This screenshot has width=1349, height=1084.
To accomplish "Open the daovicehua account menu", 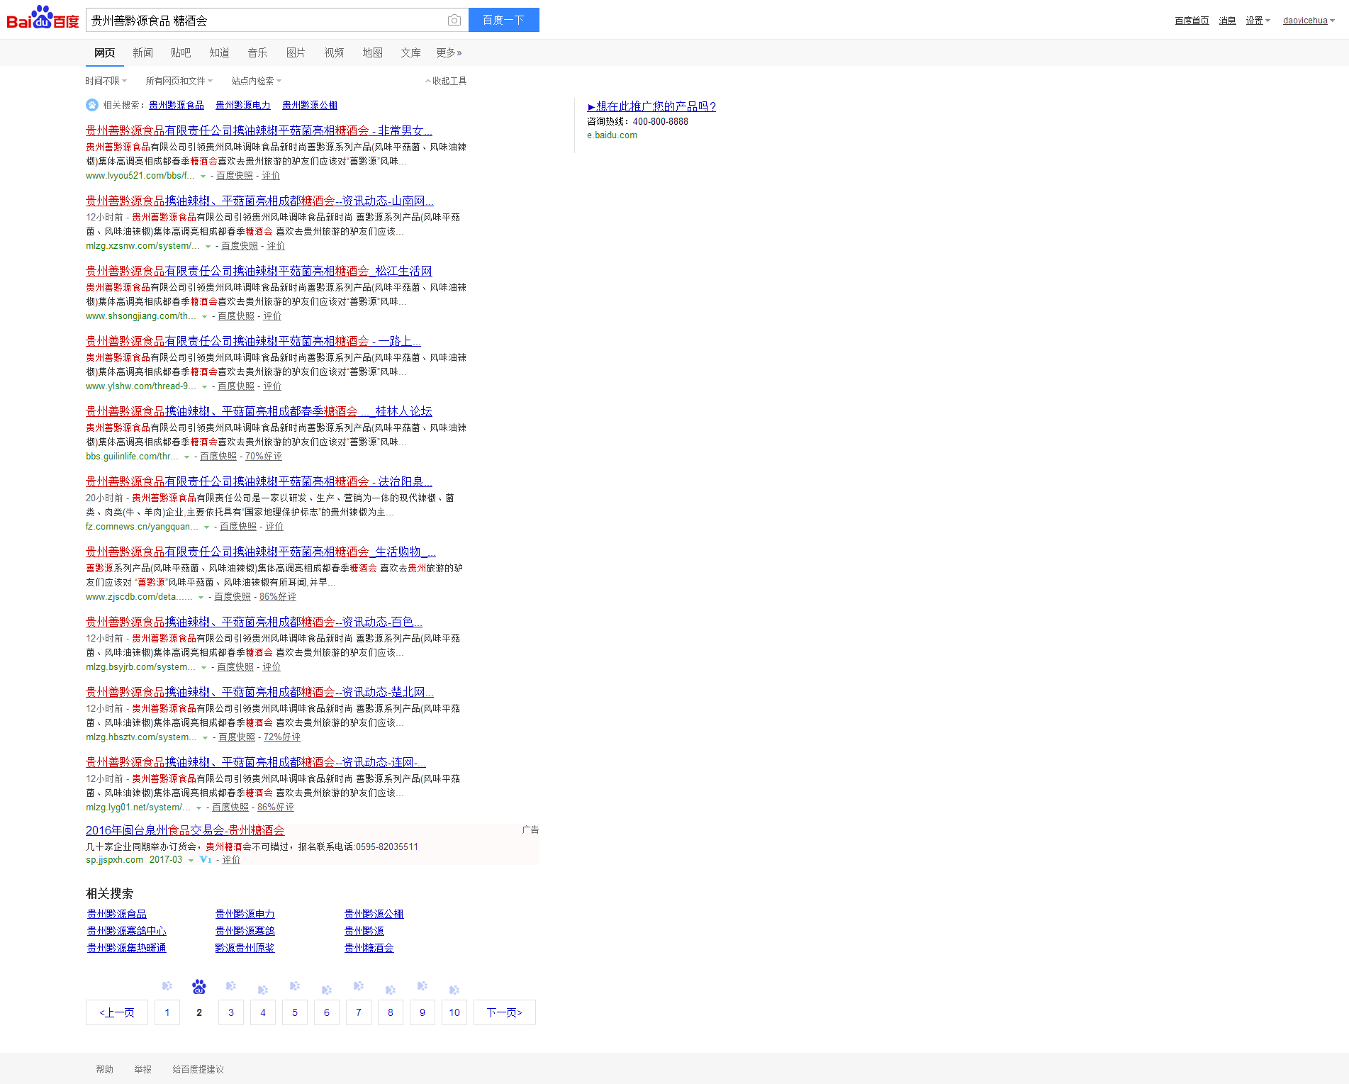I will pyautogui.click(x=1309, y=21).
